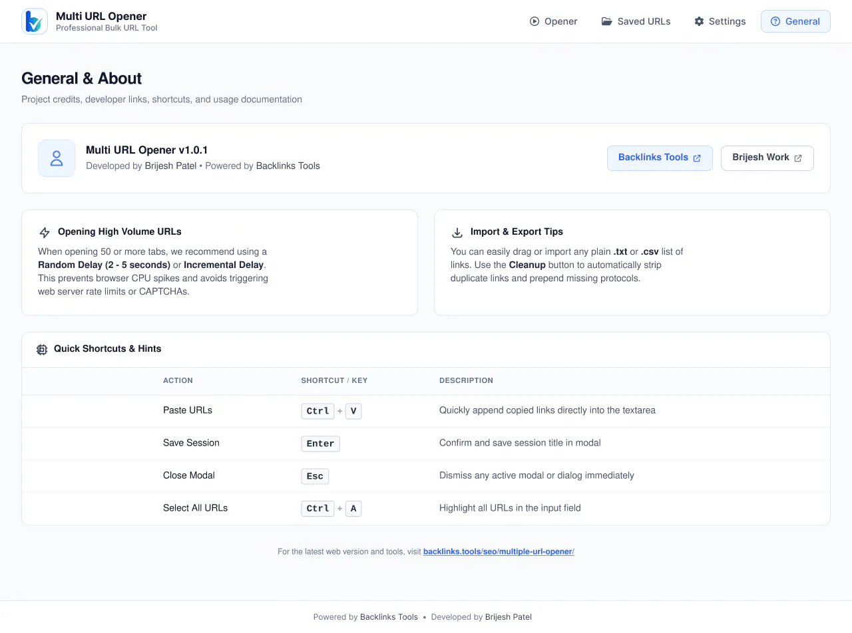Click the developer profile avatar icon
The image size is (852, 633).
(57, 158)
